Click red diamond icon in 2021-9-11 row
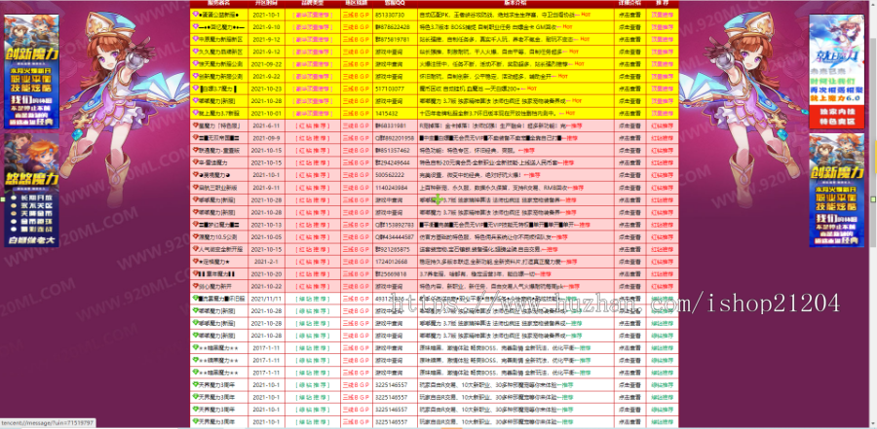This screenshot has height=429, width=877. click(195, 188)
